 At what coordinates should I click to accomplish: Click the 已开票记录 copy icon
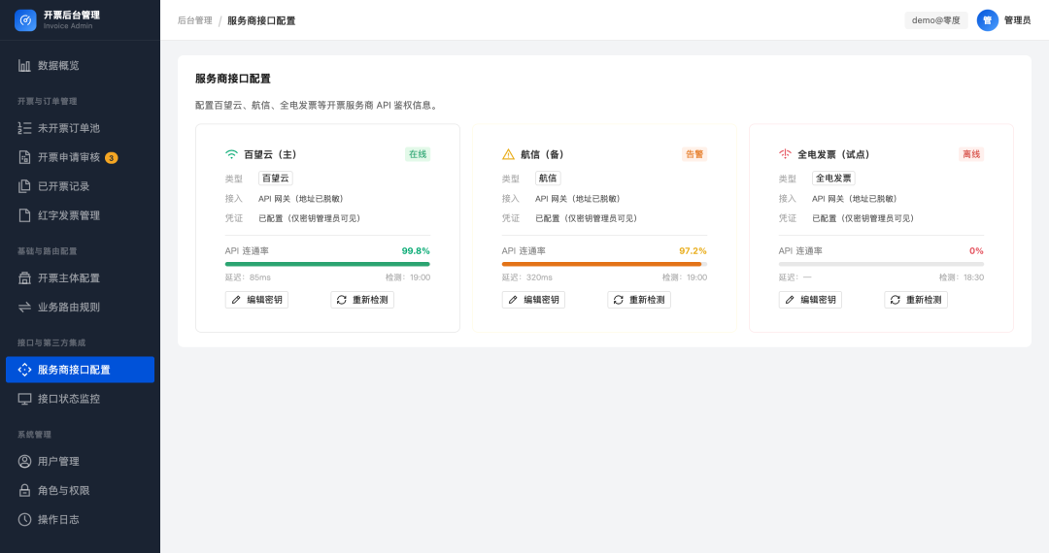(24, 186)
